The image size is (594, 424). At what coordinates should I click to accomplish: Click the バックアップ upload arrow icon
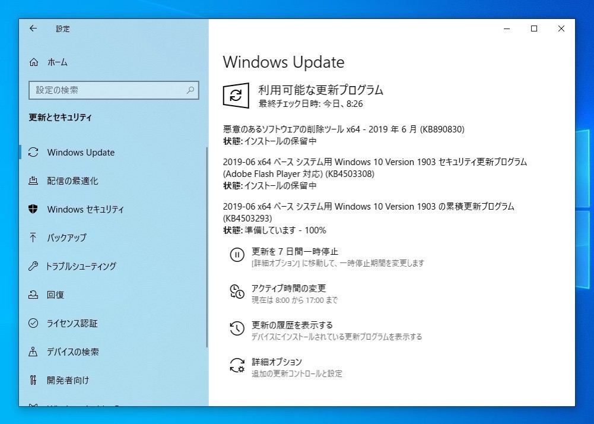click(33, 238)
